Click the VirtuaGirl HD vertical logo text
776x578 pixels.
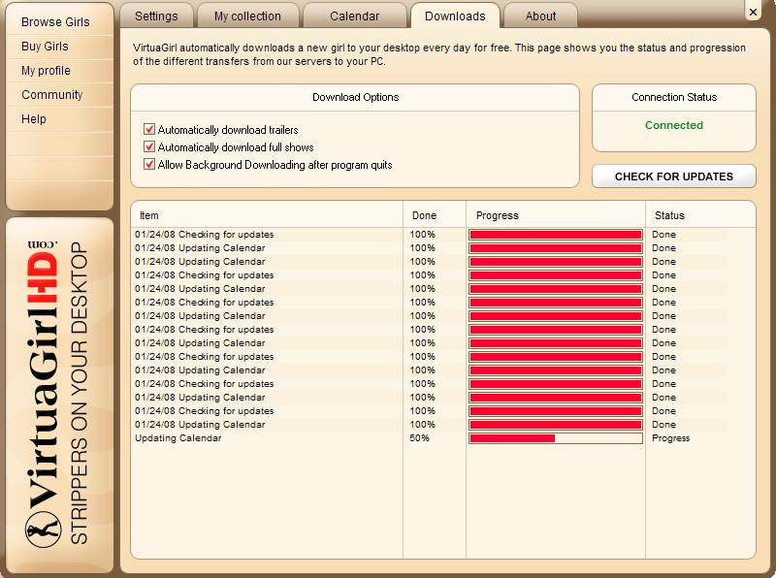pos(43,376)
